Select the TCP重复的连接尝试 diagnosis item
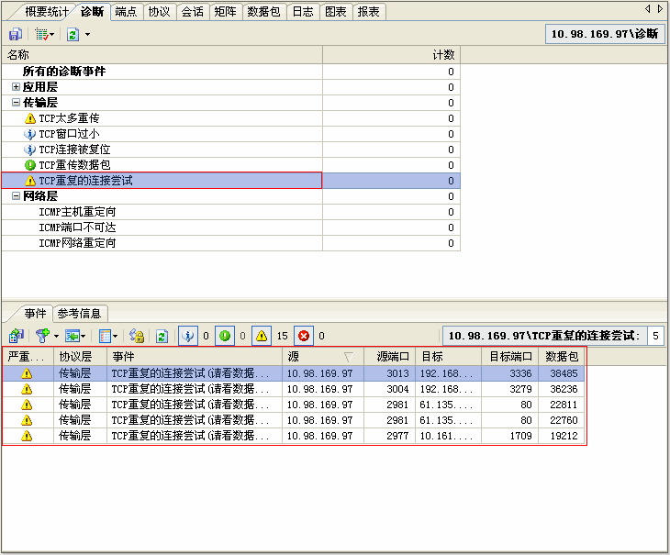This screenshot has width=670, height=555. click(230, 181)
